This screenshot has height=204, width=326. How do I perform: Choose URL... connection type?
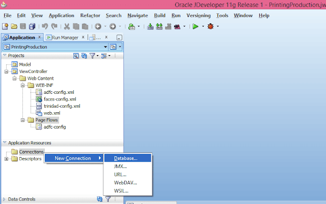click(x=128, y=174)
